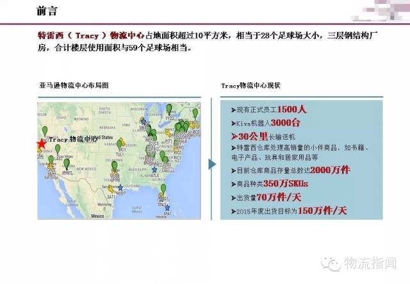Click the green pin above TUL1 label

[119, 144]
